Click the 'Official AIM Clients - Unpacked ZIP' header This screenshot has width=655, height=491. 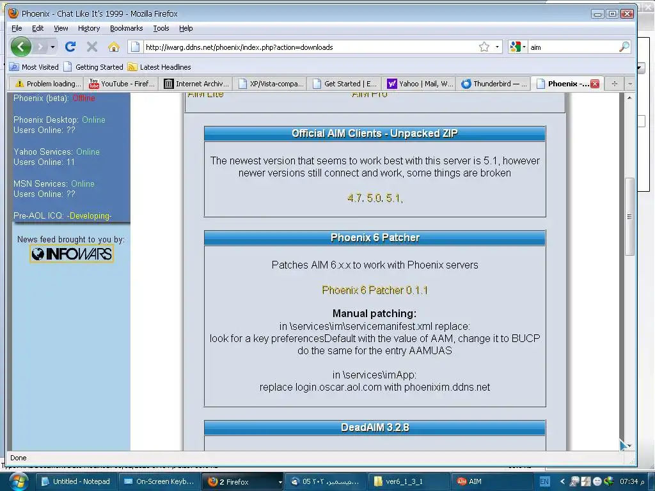click(375, 133)
